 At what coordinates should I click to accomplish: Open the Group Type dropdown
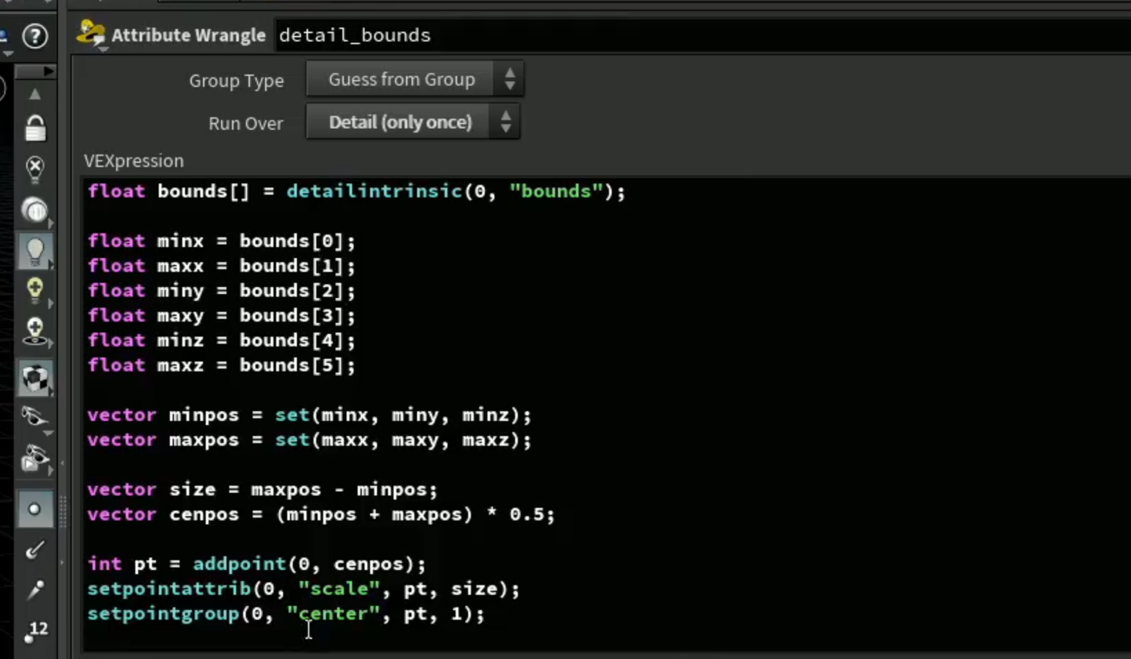pyautogui.click(x=414, y=79)
